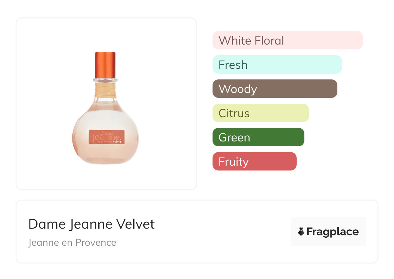Click the 'Fresh' text label
The height and width of the screenshot is (279, 394).
click(x=233, y=65)
